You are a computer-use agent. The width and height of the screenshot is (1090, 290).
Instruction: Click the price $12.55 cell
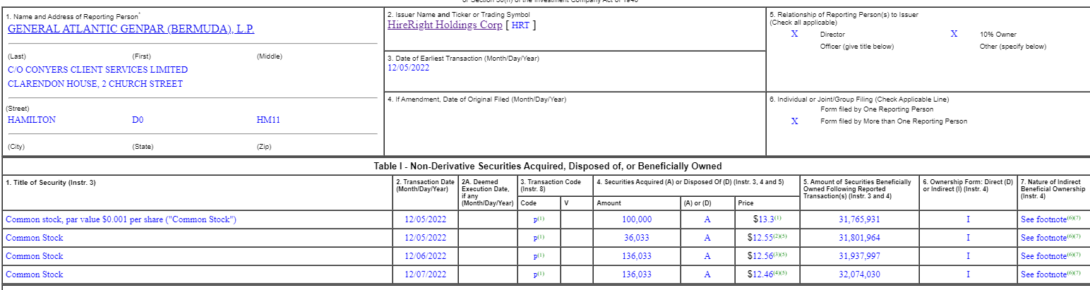pos(767,238)
